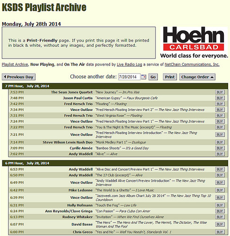Open the Playlist Archive link
The image size is (230, 236).
click(x=15, y=65)
